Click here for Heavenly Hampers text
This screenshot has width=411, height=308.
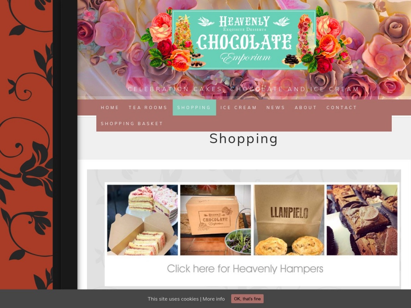(245, 269)
